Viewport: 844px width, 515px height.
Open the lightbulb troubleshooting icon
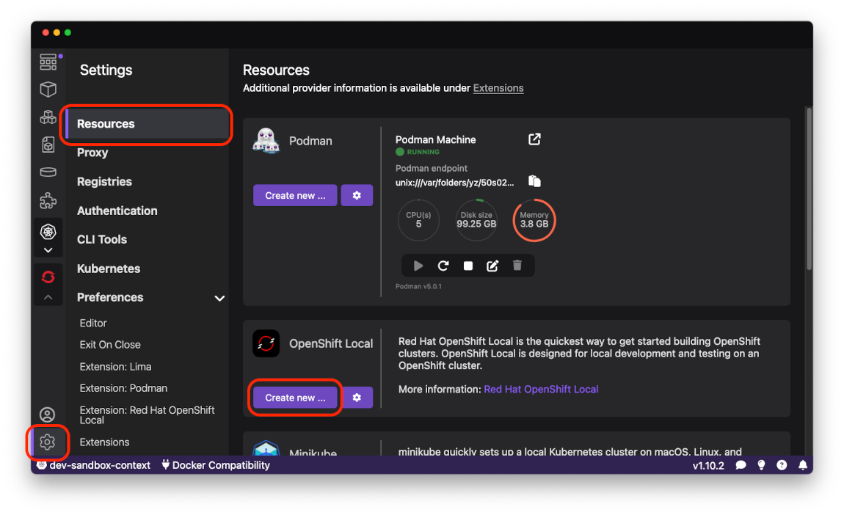[761, 466]
